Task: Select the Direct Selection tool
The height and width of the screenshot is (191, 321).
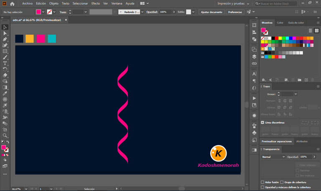Action: 5,33
